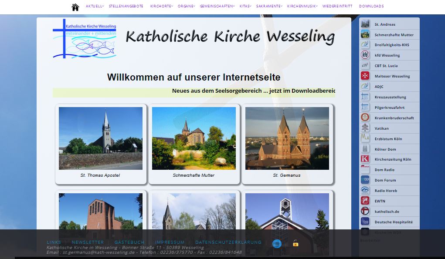
Task: Open the DOWNLOADS menu item
Action: (371, 6)
